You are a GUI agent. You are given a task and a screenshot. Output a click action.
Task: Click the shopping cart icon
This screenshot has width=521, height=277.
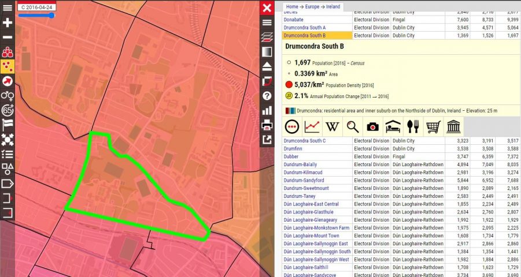pyautogui.click(x=433, y=127)
